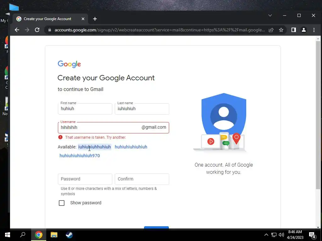Click the forward navigation arrow
Viewport: 322px width, 241px height.
(x=27, y=30)
